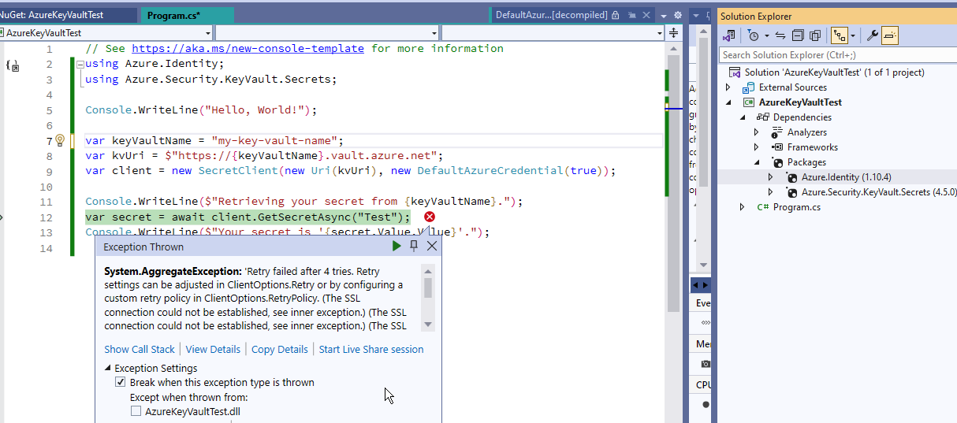This screenshot has height=423, width=957.
Task: Collapse the Dependencies node
Action: click(743, 117)
